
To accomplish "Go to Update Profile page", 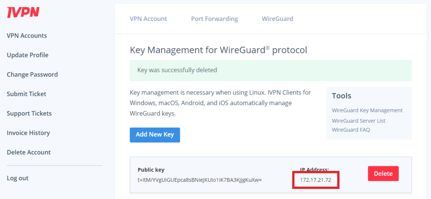I will (27, 55).
